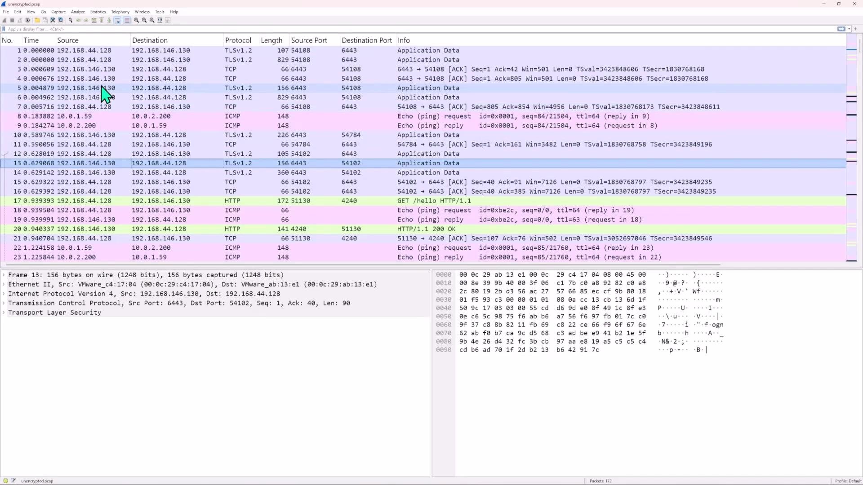863x485 pixels.
Task: Go forward in packet history
Action: [x=86, y=20]
